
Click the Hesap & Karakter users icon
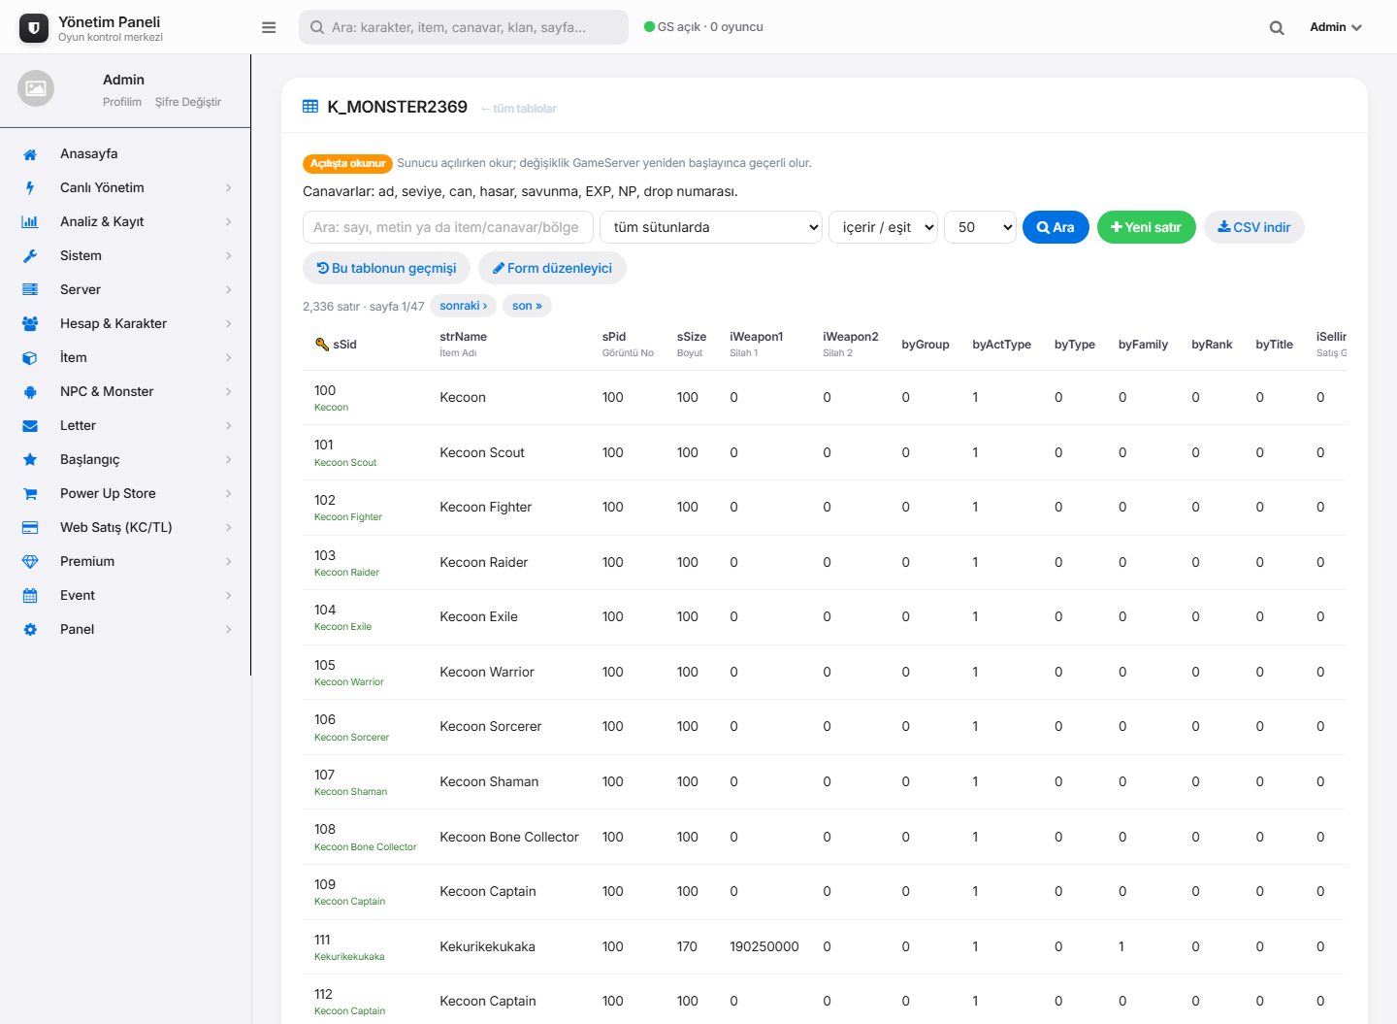pyautogui.click(x=30, y=324)
